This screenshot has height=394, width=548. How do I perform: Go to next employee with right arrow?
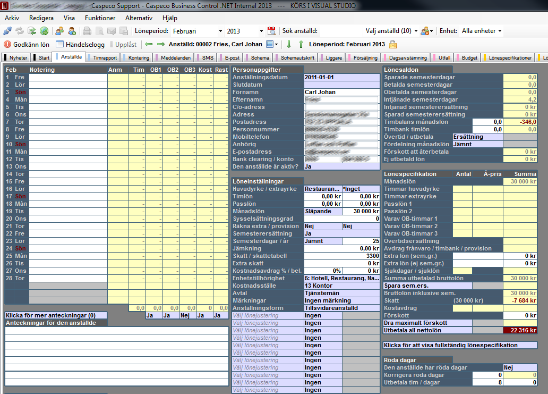(161, 45)
